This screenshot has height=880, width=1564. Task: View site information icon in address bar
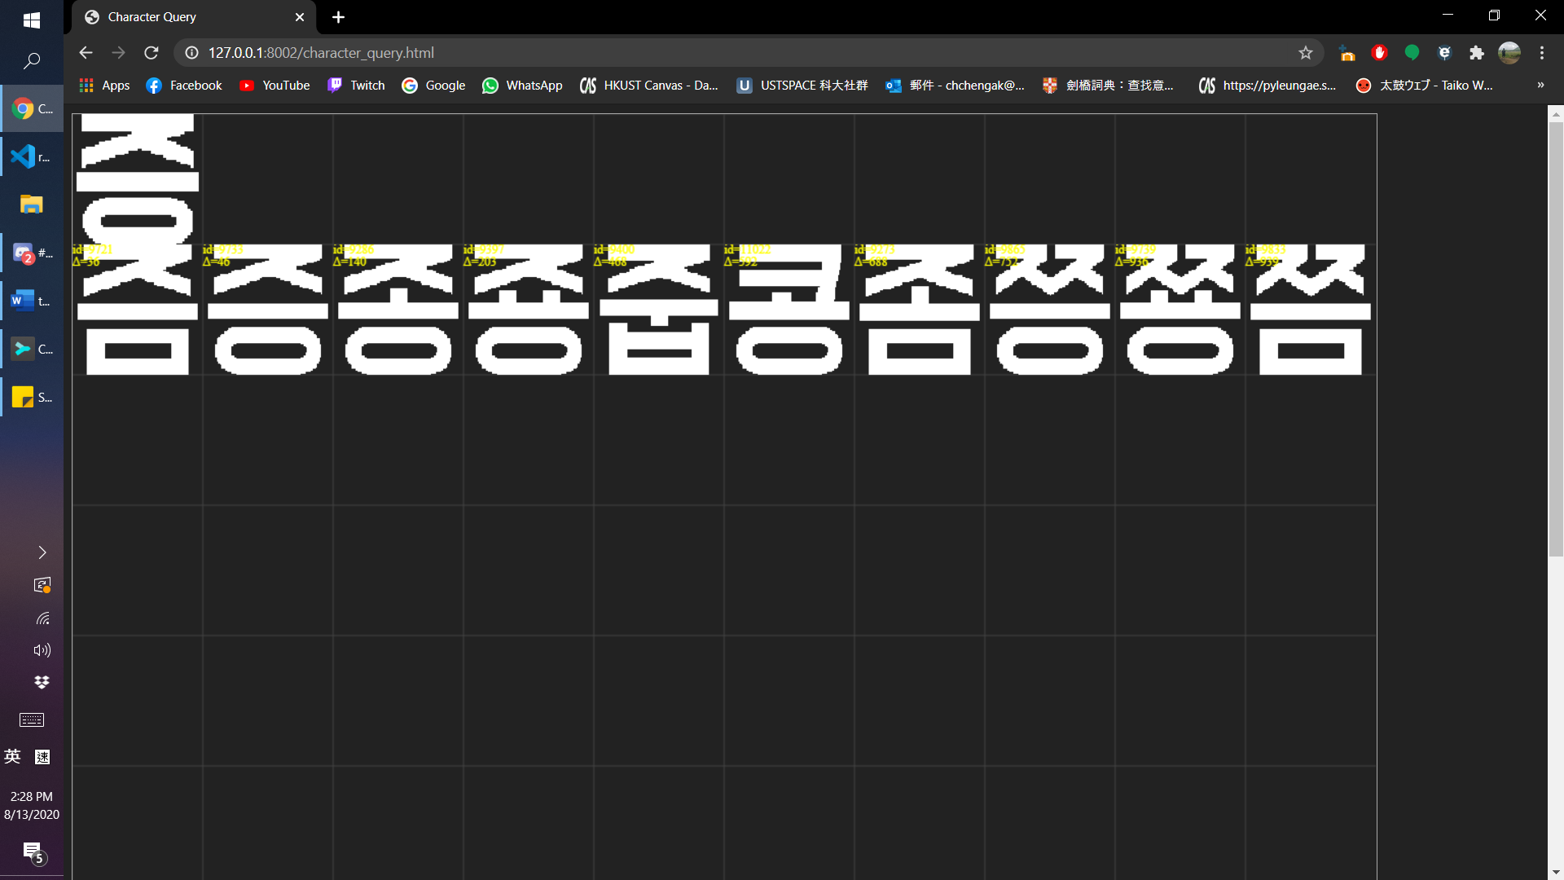(191, 53)
